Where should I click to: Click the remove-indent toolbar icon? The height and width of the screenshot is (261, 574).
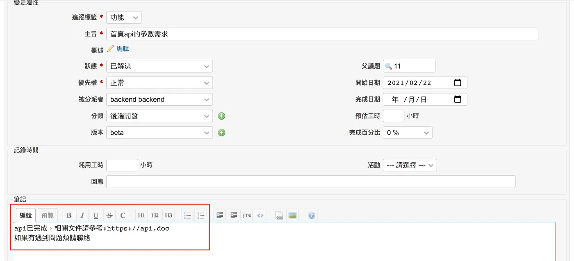pyautogui.click(x=233, y=215)
